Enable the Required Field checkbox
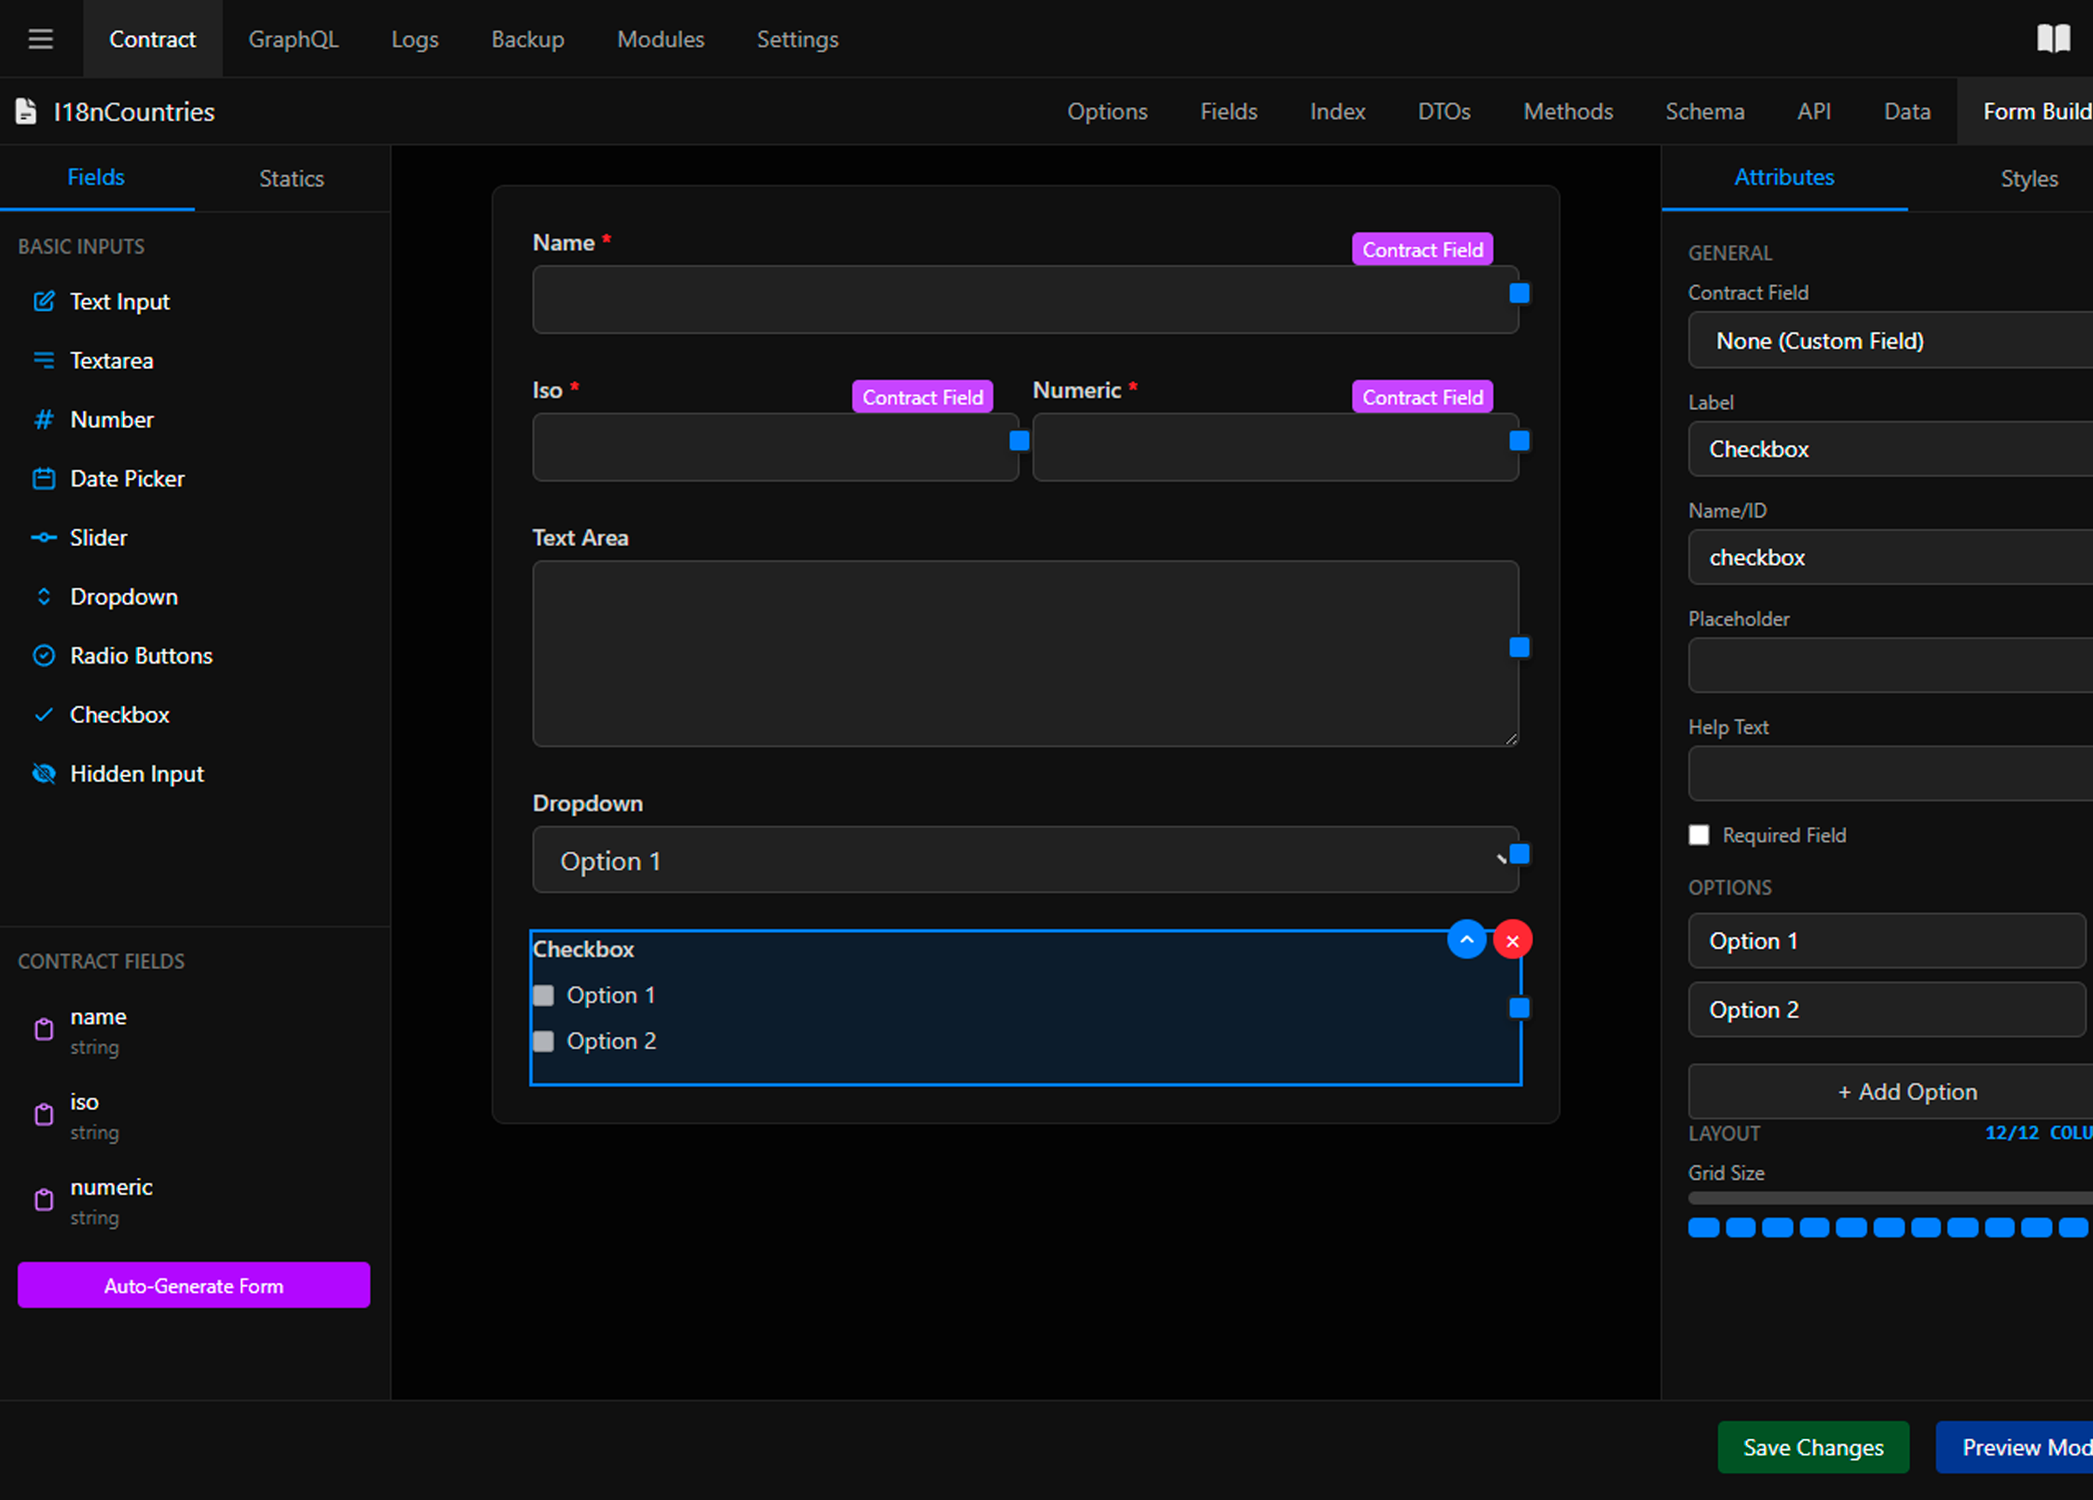Image resolution: width=2093 pixels, height=1500 pixels. coord(1699,835)
